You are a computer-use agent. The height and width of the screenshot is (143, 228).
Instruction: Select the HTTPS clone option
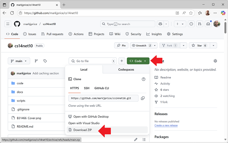[74, 88]
